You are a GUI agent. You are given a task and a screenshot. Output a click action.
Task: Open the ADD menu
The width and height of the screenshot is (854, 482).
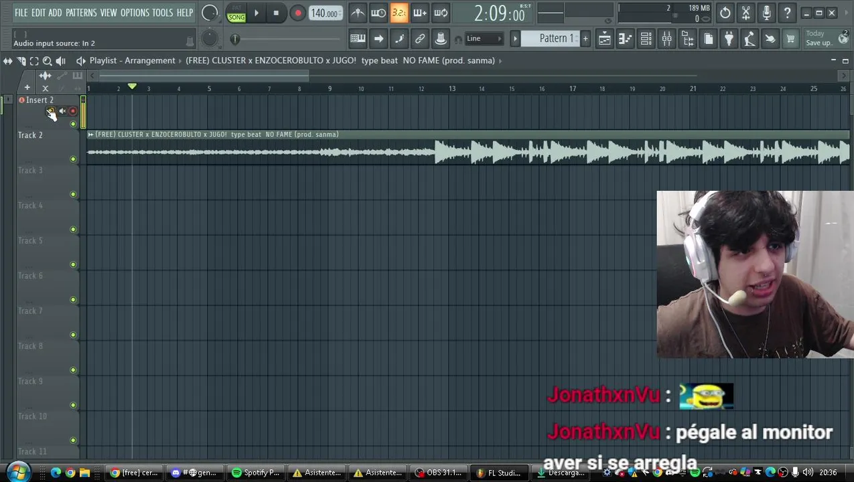click(55, 13)
